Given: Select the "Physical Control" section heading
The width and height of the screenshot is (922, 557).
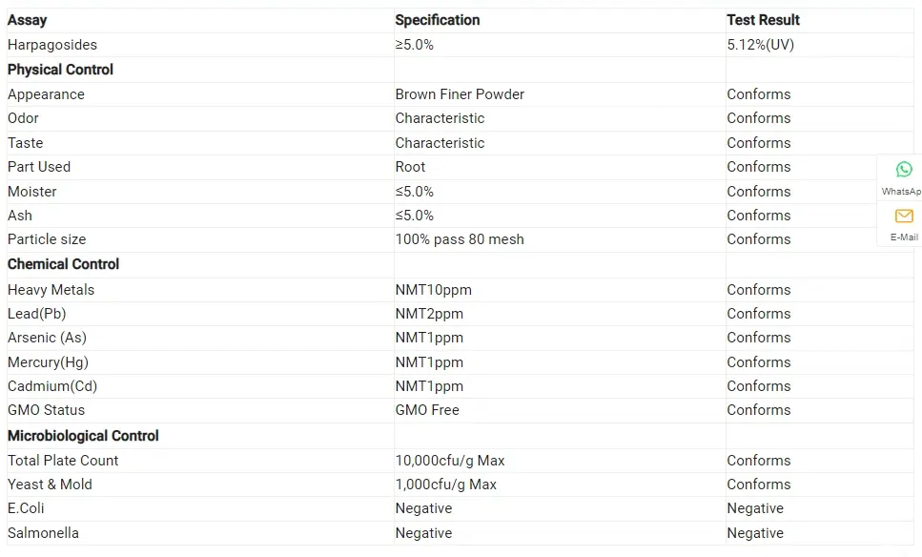Looking at the screenshot, I should click(60, 70).
